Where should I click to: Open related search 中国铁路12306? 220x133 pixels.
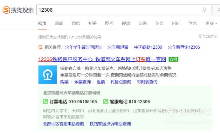pyautogui.click(x=148, y=47)
